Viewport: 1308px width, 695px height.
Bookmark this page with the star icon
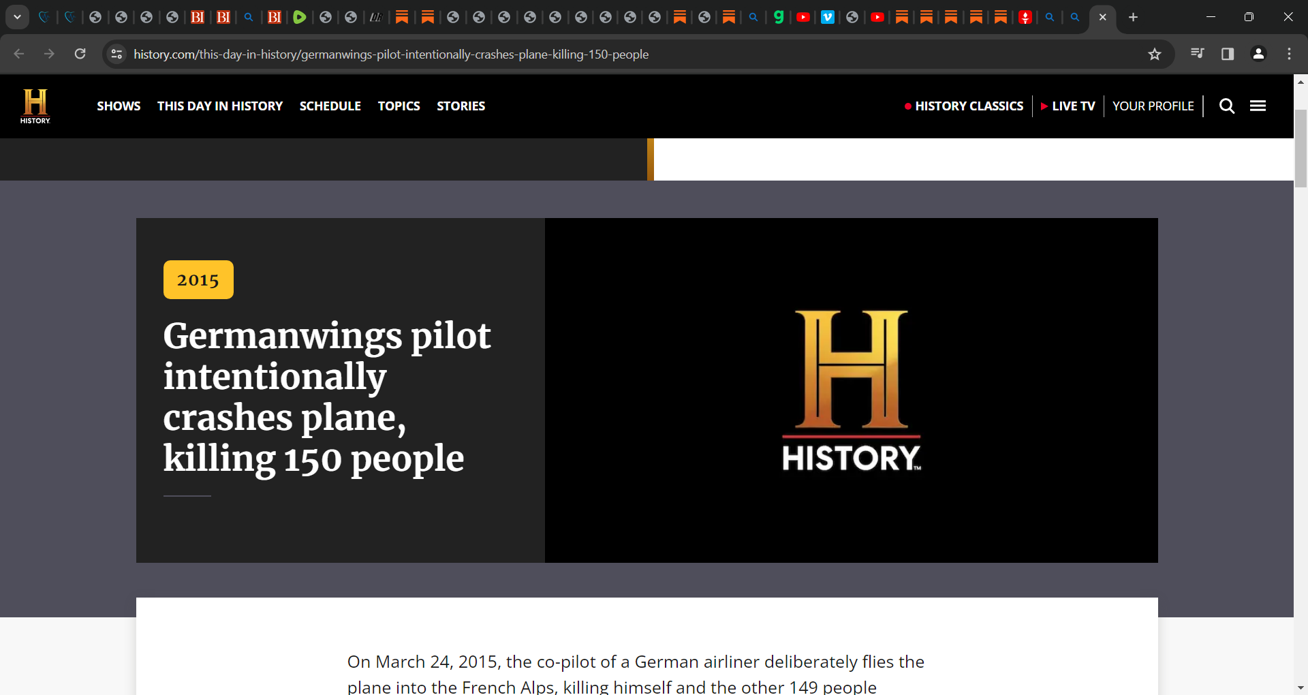1155,54
